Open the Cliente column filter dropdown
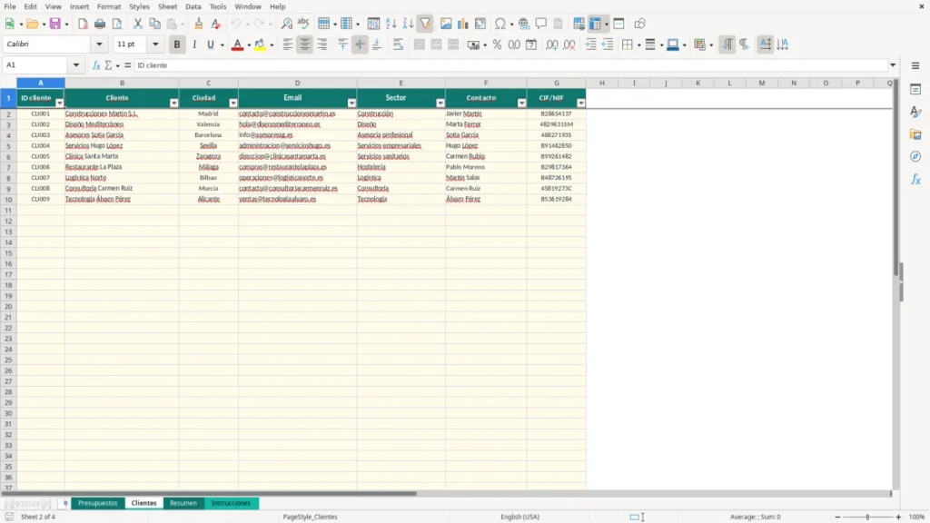930x523 pixels. click(173, 104)
